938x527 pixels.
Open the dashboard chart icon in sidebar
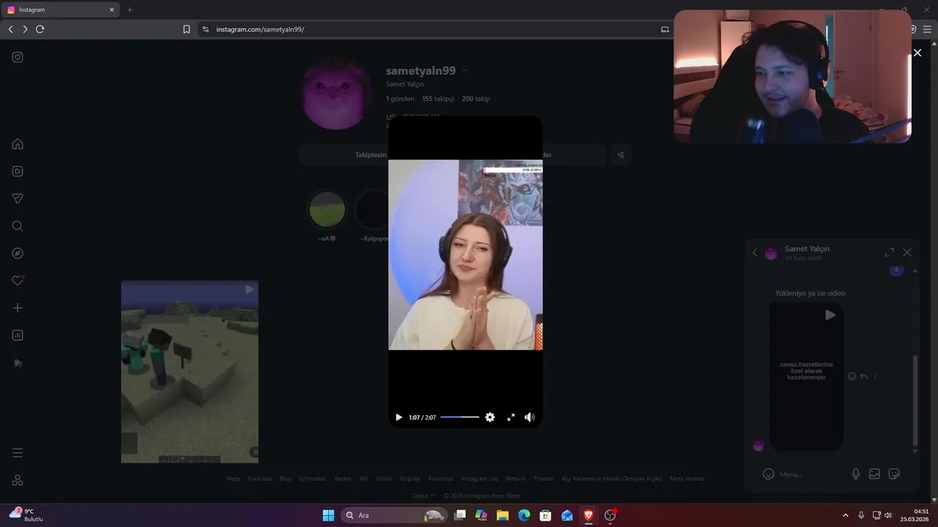coord(18,335)
